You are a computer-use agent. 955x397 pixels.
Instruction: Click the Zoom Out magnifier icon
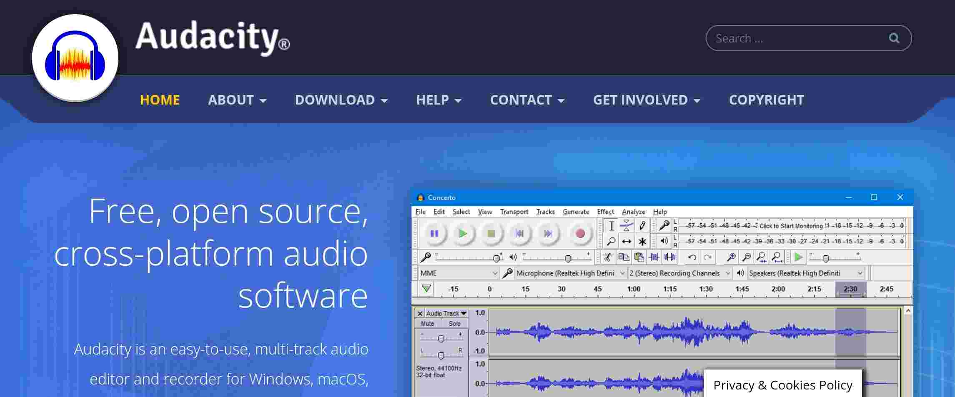[746, 257]
